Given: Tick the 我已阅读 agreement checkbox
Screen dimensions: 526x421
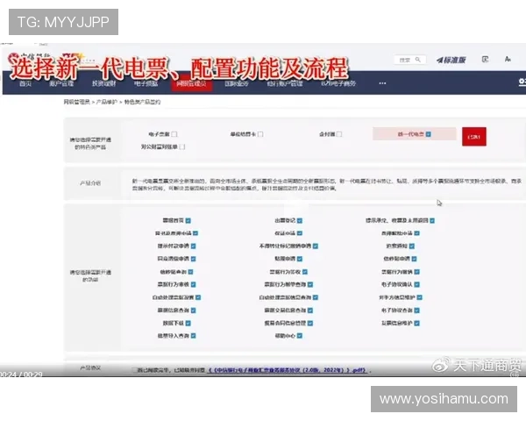Looking at the screenshot, I should click(134, 370).
